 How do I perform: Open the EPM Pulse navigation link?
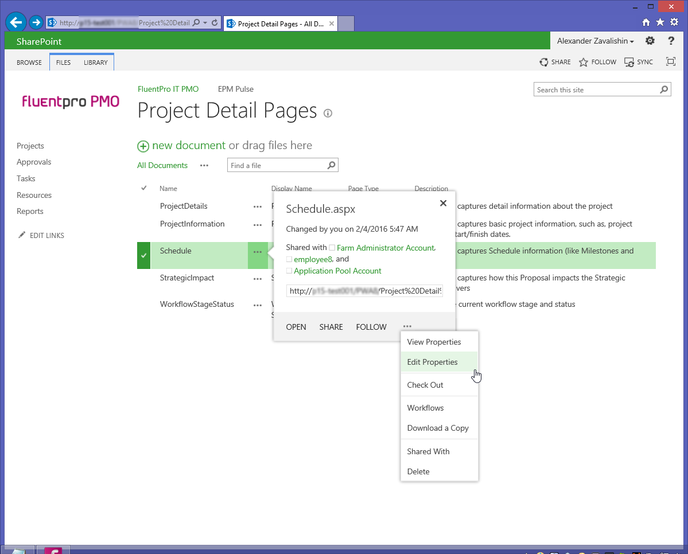(x=236, y=89)
